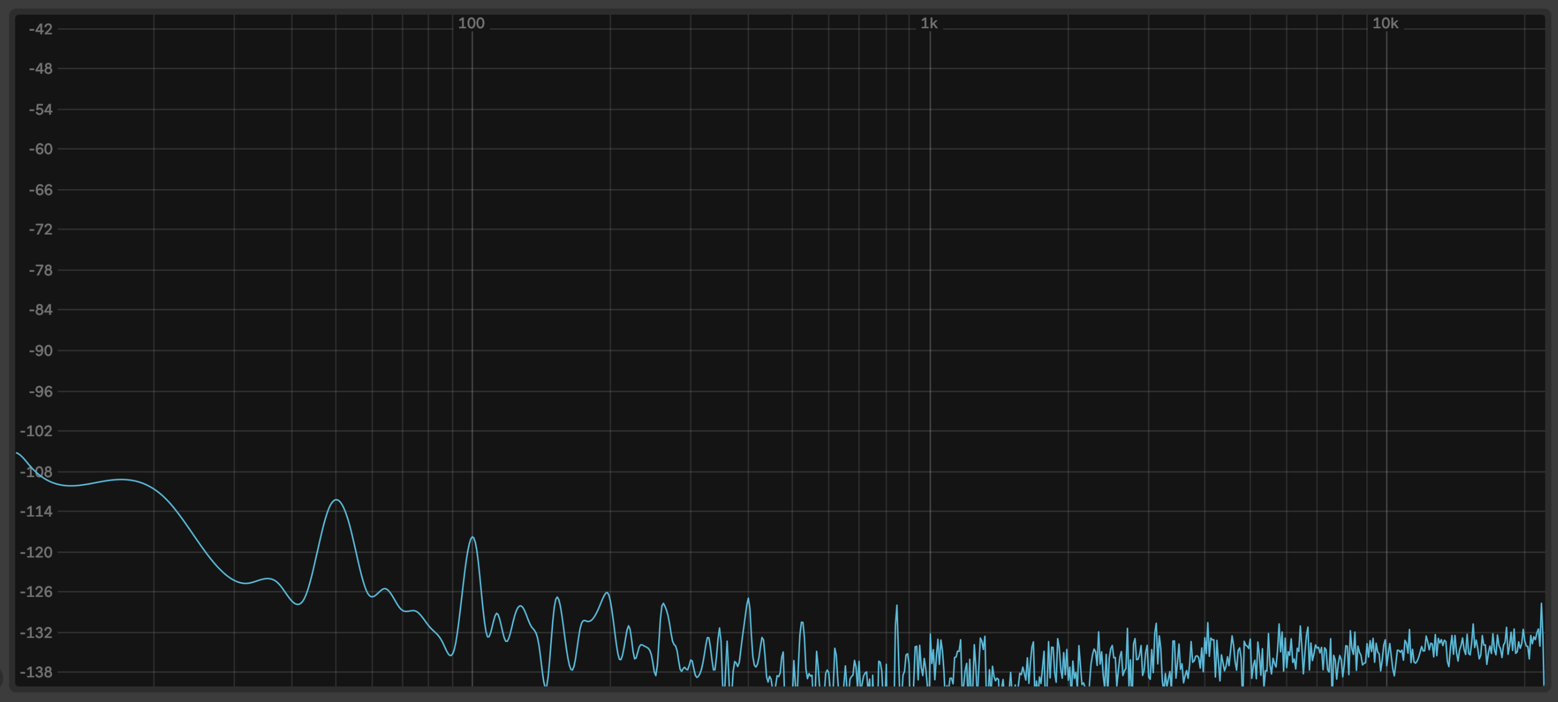This screenshot has width=1558, height=702.
Task: Click the -138 dB scale label
Action: coord(36,672)
